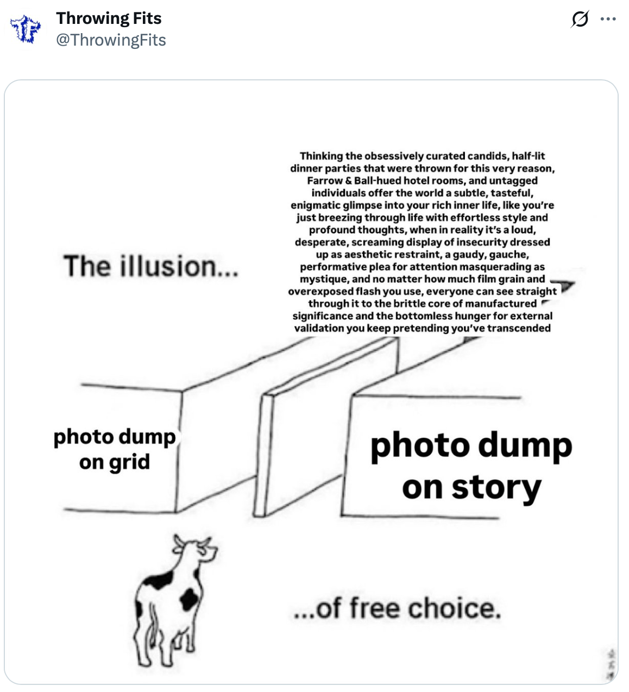Click the long "Thinking the obsessively curated" paragraph
Screen dimensions: 629x692
[x=422, y=242]
